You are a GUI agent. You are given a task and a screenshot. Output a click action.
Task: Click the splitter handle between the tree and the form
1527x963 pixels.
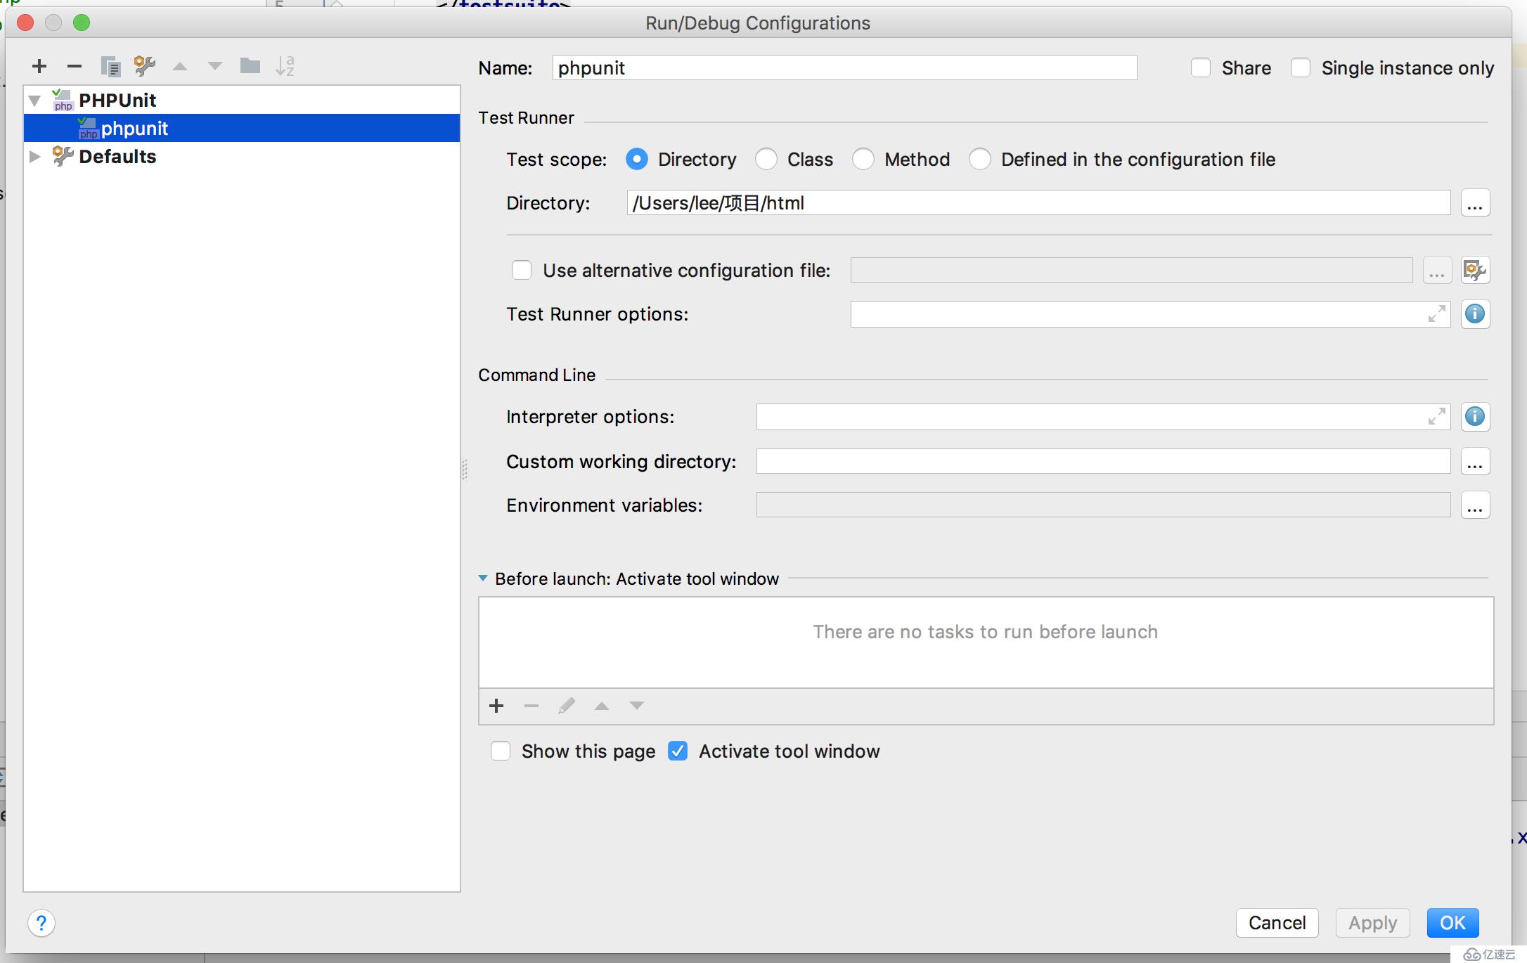(x=465, y=470)
